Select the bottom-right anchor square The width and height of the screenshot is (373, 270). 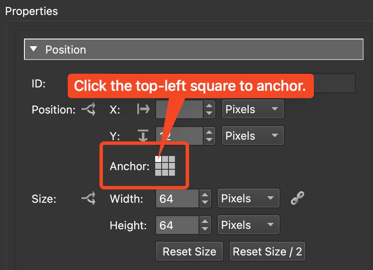172,173
